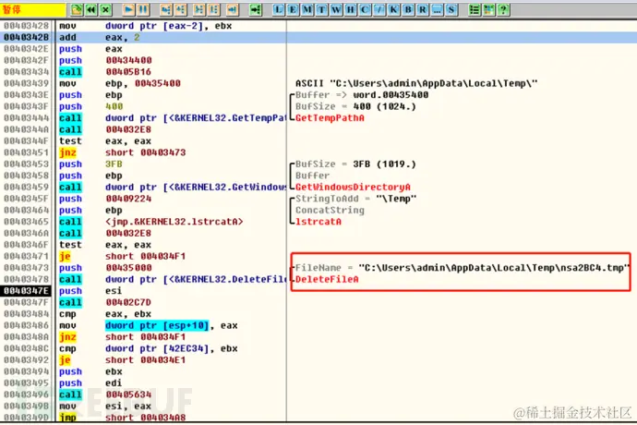Open appearance options colored grid icon
This screenshot has width=637, height=425.
click(488, 9)
